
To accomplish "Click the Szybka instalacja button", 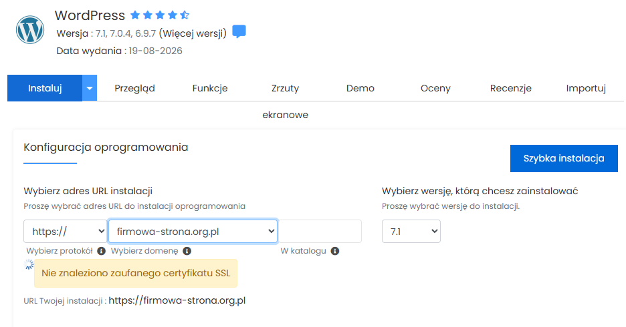I will tap(564, 159).
